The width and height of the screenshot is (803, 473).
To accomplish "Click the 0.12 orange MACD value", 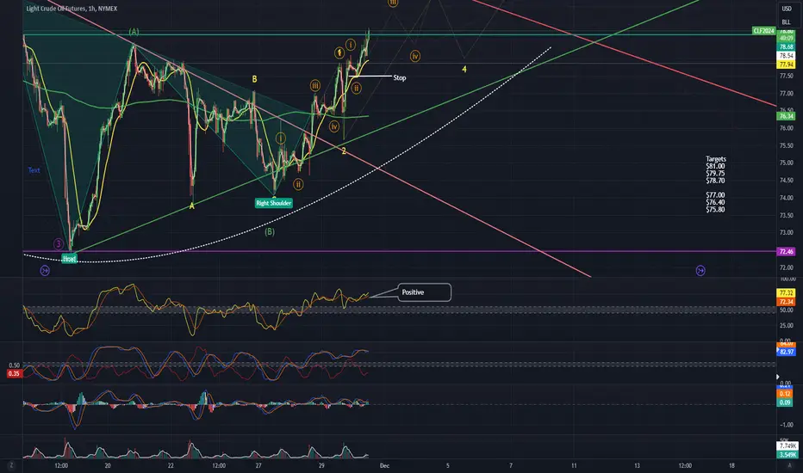I will tap(785, 394).
